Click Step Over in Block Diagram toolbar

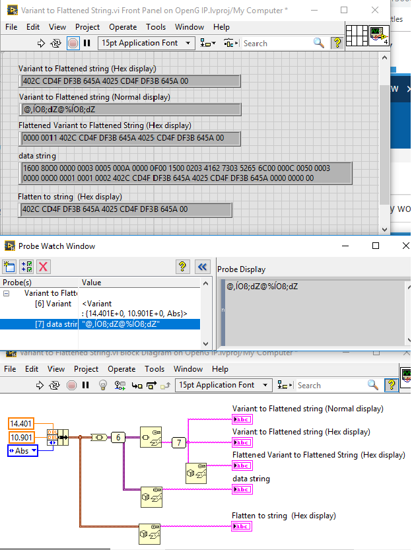[151, 386]
